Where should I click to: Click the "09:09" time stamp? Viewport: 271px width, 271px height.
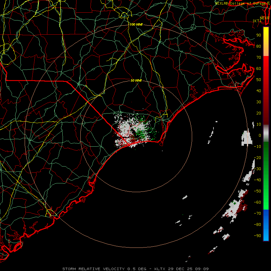(x=202, y=269)
